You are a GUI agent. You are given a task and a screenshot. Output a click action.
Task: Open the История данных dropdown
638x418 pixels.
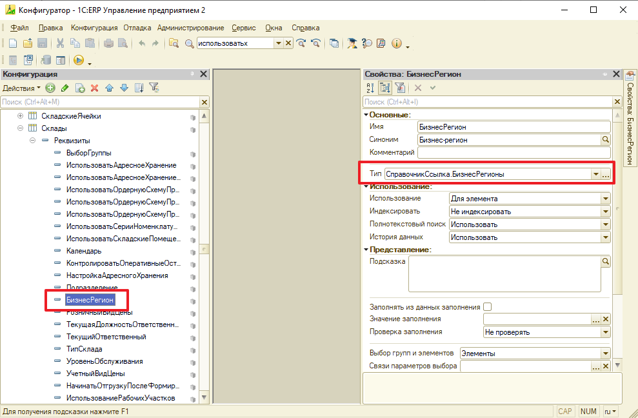pyautogui.click(x=606, y=237)
